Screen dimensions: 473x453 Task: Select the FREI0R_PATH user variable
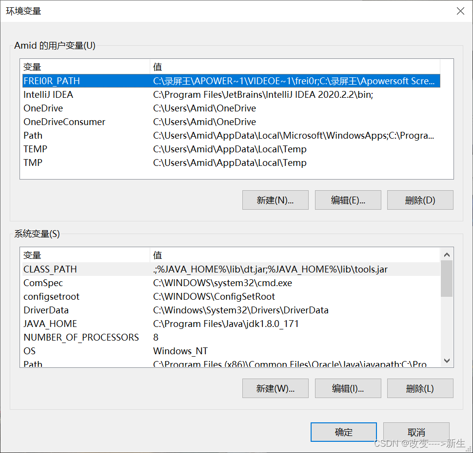231,81
